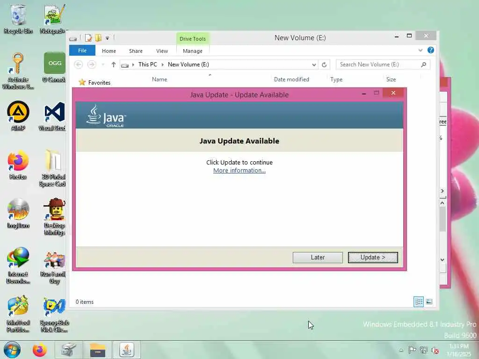Open the network tray icon
479x359 pixels.
point(423,350)
